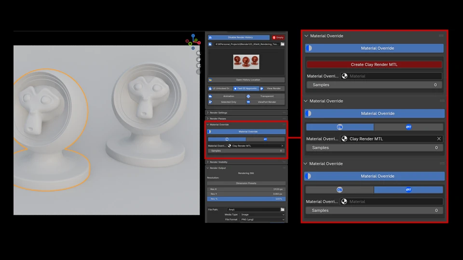Image resolution: width=463 pixels, height=260 pixels.
Task: Click the blue Material Override button in top enlarged section
Action: pos(374,48)
